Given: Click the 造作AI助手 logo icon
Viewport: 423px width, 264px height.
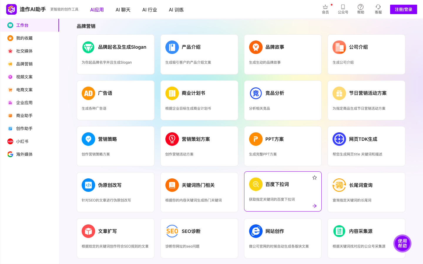Looking at the screenshot, I should [x=11, y=9].
